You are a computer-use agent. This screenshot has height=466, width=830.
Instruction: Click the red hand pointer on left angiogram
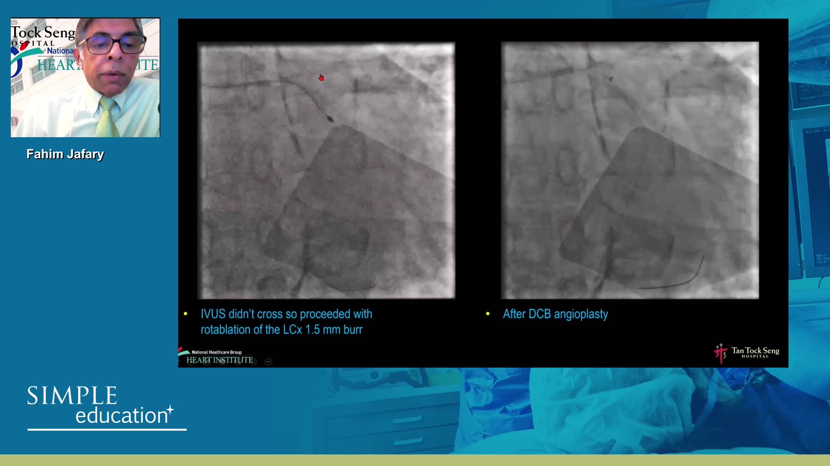point(321,78)
